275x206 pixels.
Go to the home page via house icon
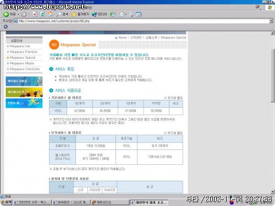click(x=50, y=14)
